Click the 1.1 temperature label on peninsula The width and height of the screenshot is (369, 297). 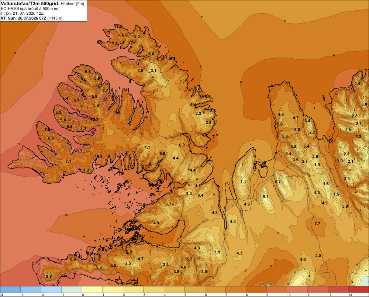(243, 182)
